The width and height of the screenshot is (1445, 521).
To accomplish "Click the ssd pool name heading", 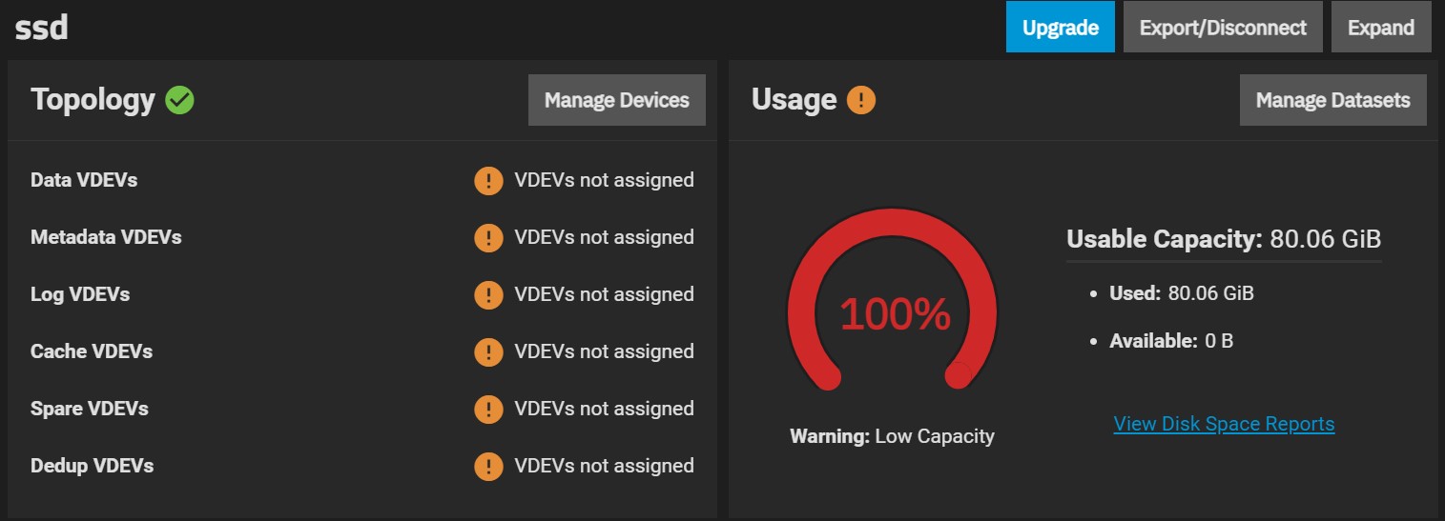I will pos(41,28).
